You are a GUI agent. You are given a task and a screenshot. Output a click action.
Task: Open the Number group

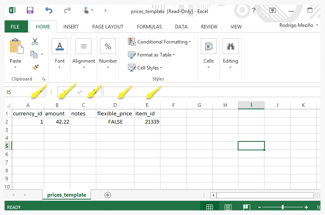108,54
